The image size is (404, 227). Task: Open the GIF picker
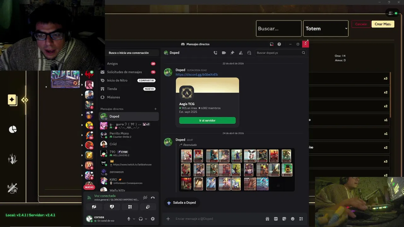[276, 219]
